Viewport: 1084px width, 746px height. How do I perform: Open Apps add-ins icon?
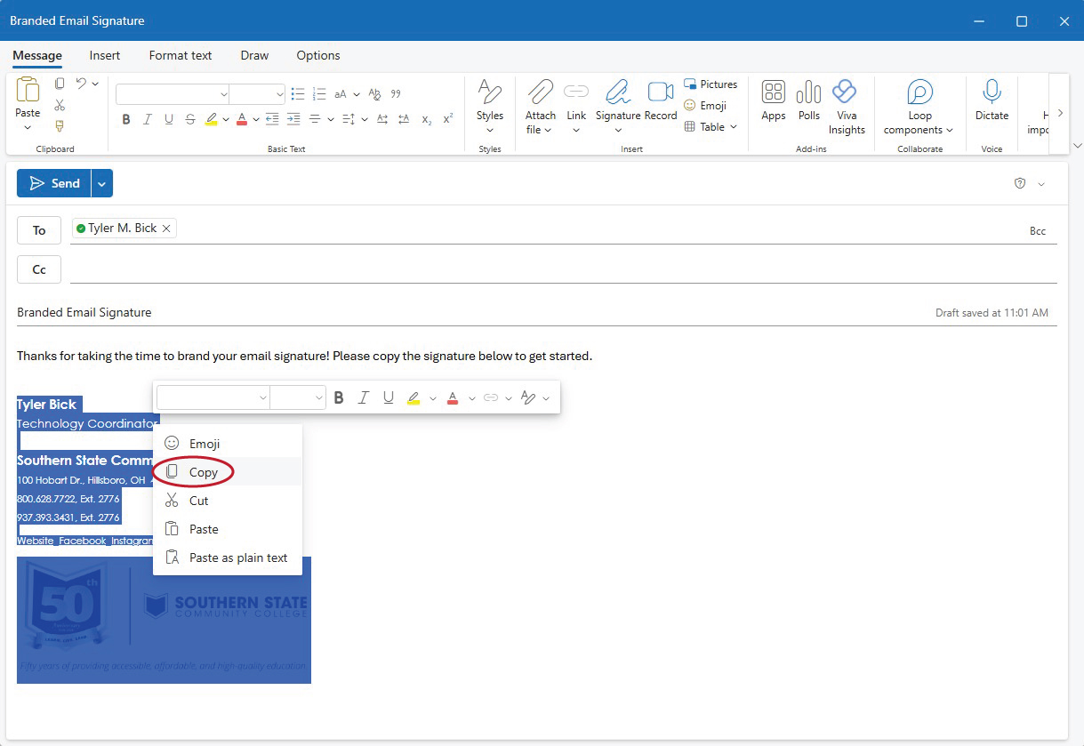(774, 92)
